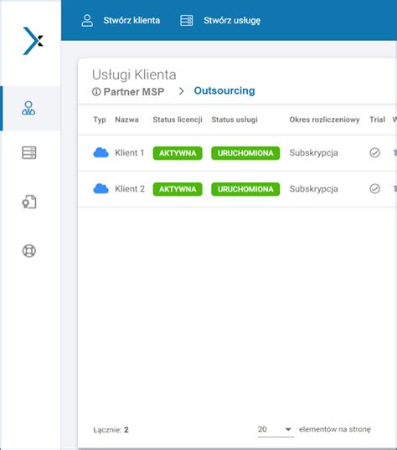The height and width of the screenshot is (450, 397).
Task: Click the info icon next to Partner MSP
Action: tap(96, 92)
